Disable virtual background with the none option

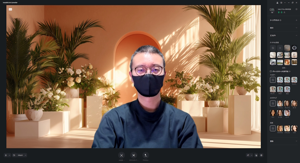(273, 48)
